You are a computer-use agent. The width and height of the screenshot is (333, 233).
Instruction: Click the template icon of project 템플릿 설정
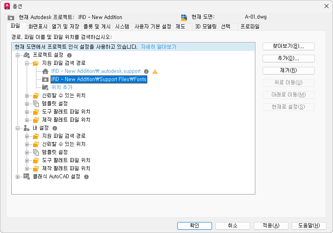coord(36,104)
